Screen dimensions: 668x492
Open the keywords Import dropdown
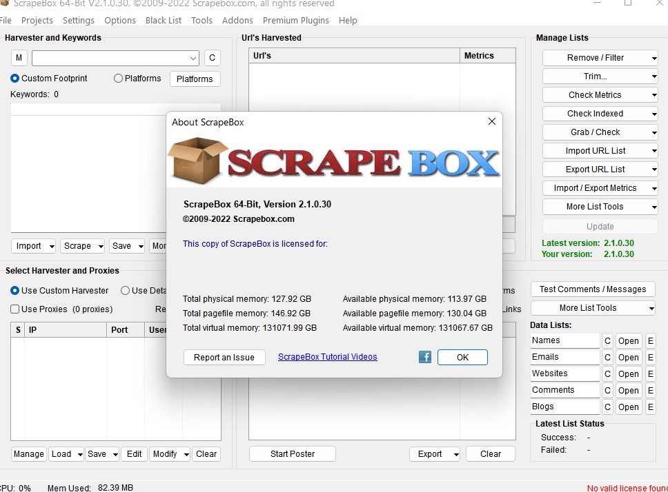click(33, 246)
